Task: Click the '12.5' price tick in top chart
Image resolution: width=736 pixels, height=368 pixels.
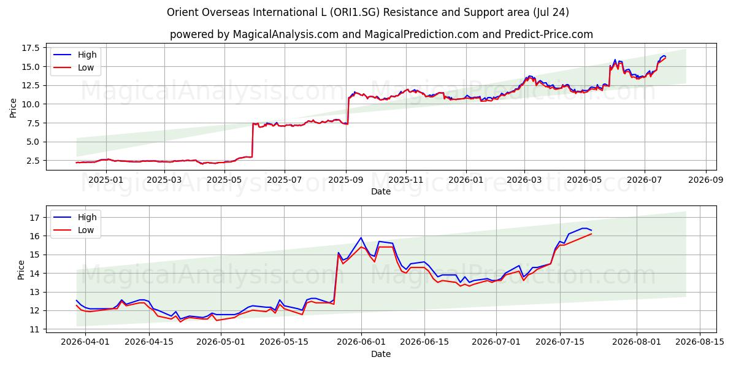Action: tap(32, 85)
